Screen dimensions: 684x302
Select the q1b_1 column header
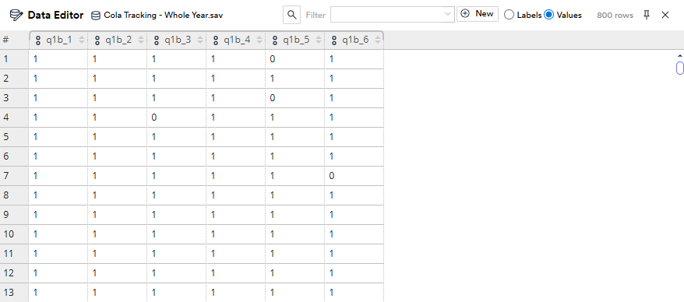point(58,40)
